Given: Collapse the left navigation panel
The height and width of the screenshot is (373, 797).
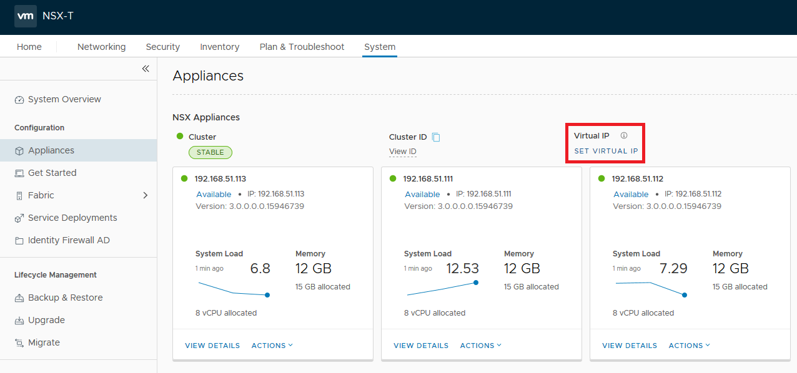Looking at the screenshot, I should pos(145,69).
